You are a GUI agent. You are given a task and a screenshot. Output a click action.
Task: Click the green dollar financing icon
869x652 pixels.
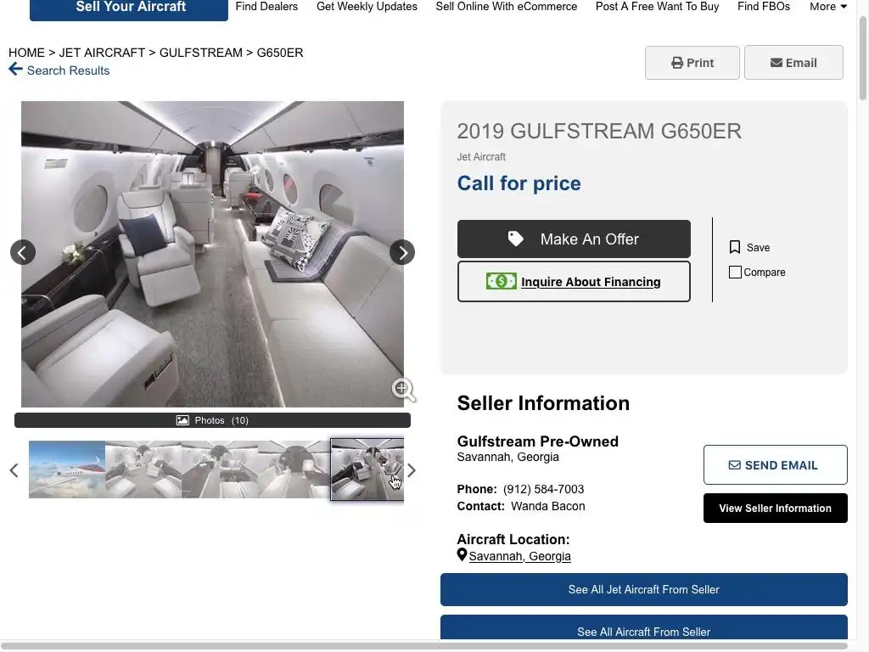click(501, 281)
